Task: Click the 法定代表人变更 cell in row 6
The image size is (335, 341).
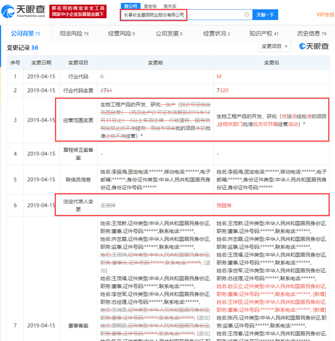Action: [x=78, y=206]
